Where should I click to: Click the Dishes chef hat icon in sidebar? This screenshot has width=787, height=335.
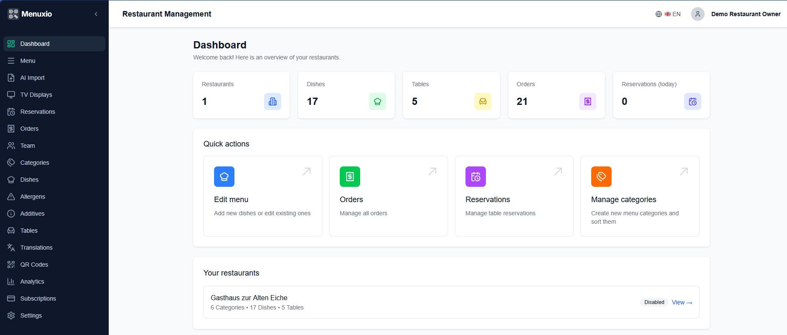click(x=11, y=180)
